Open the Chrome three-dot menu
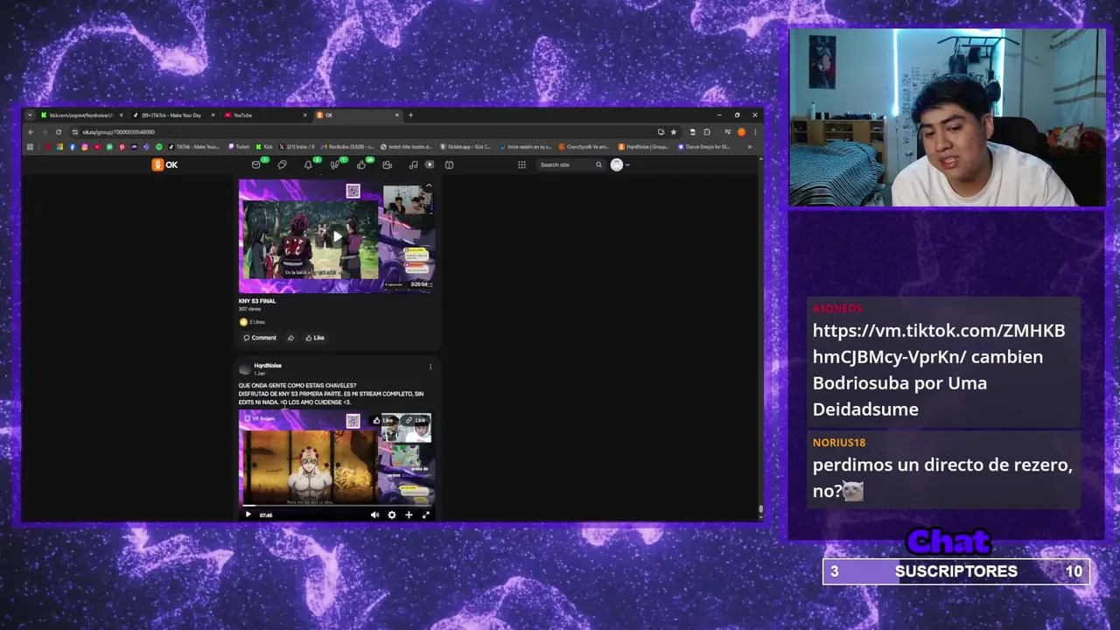Image resolution: width=1120 pixels, height=630 pixels. pos(754,132)
